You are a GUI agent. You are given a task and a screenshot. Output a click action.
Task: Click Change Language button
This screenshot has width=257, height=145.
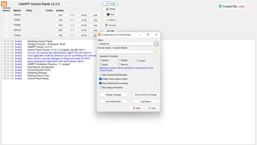113,95
